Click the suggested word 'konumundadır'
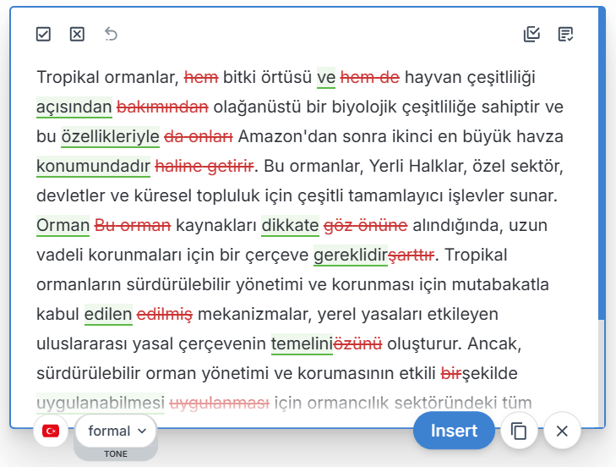Viewport: 616px width, 467px height. click(93, 167)
